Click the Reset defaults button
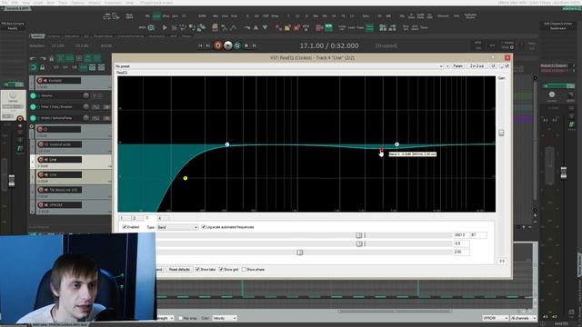Image resolution: width=582 pixels, height=327 pixels. pos(179,269)
